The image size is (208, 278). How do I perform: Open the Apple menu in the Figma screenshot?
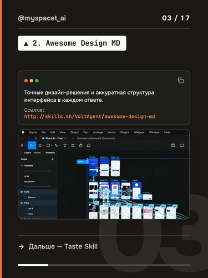pos(23,132)
